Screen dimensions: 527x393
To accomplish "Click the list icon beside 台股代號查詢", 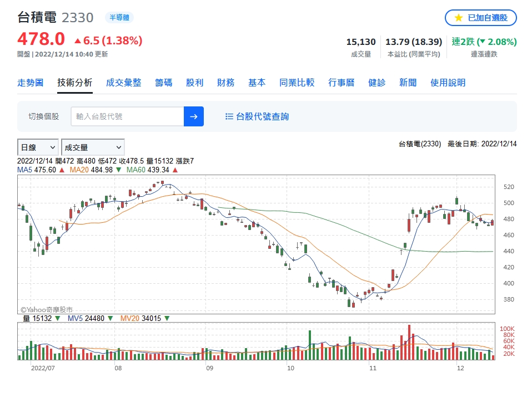I will 229,116.
